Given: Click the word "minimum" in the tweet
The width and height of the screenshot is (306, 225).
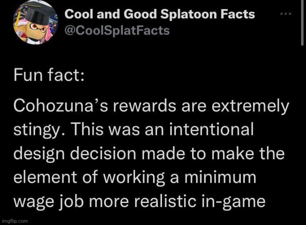Looking at the screenshot, I should pyautogui.click(x=220, y=177).
